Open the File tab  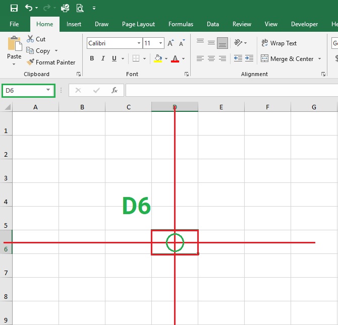[14, 24]
